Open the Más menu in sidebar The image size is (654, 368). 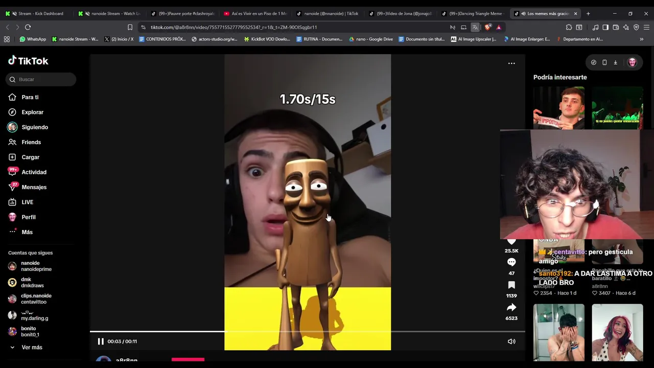27,232
